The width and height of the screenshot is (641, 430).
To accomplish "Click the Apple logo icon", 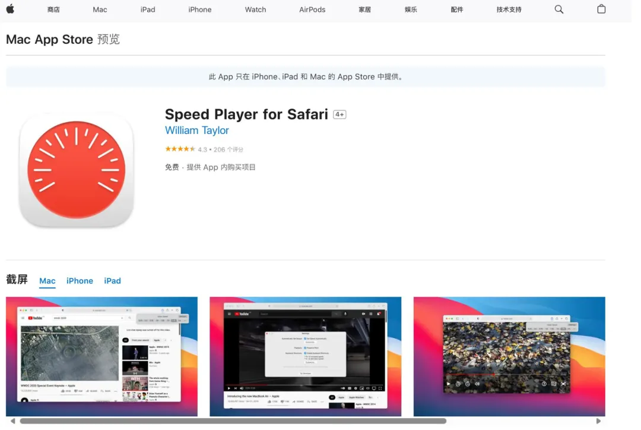I will (10, 9).
